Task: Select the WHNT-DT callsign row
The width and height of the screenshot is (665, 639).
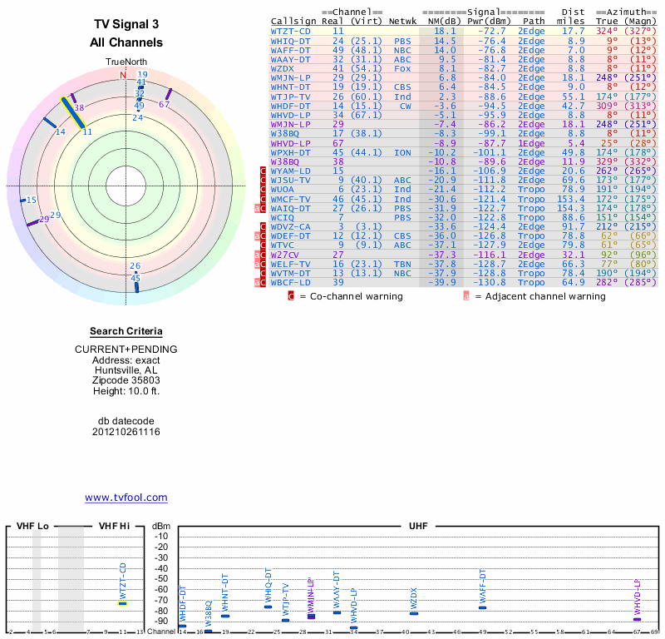Action: 290,87
